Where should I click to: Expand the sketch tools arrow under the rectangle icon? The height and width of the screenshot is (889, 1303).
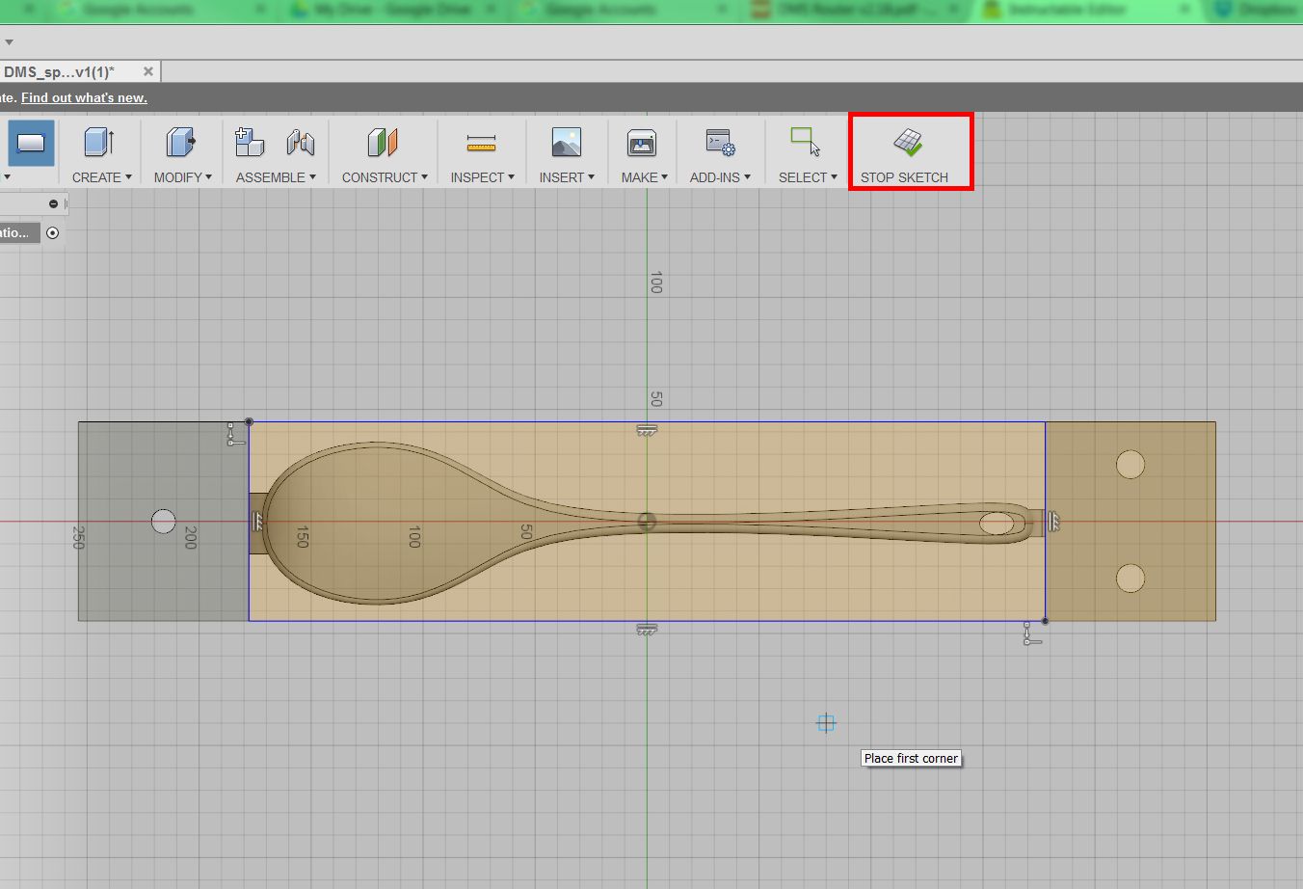(7, 177)
